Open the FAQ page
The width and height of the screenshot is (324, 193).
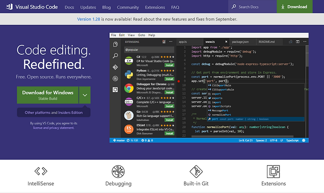point(175,7)
